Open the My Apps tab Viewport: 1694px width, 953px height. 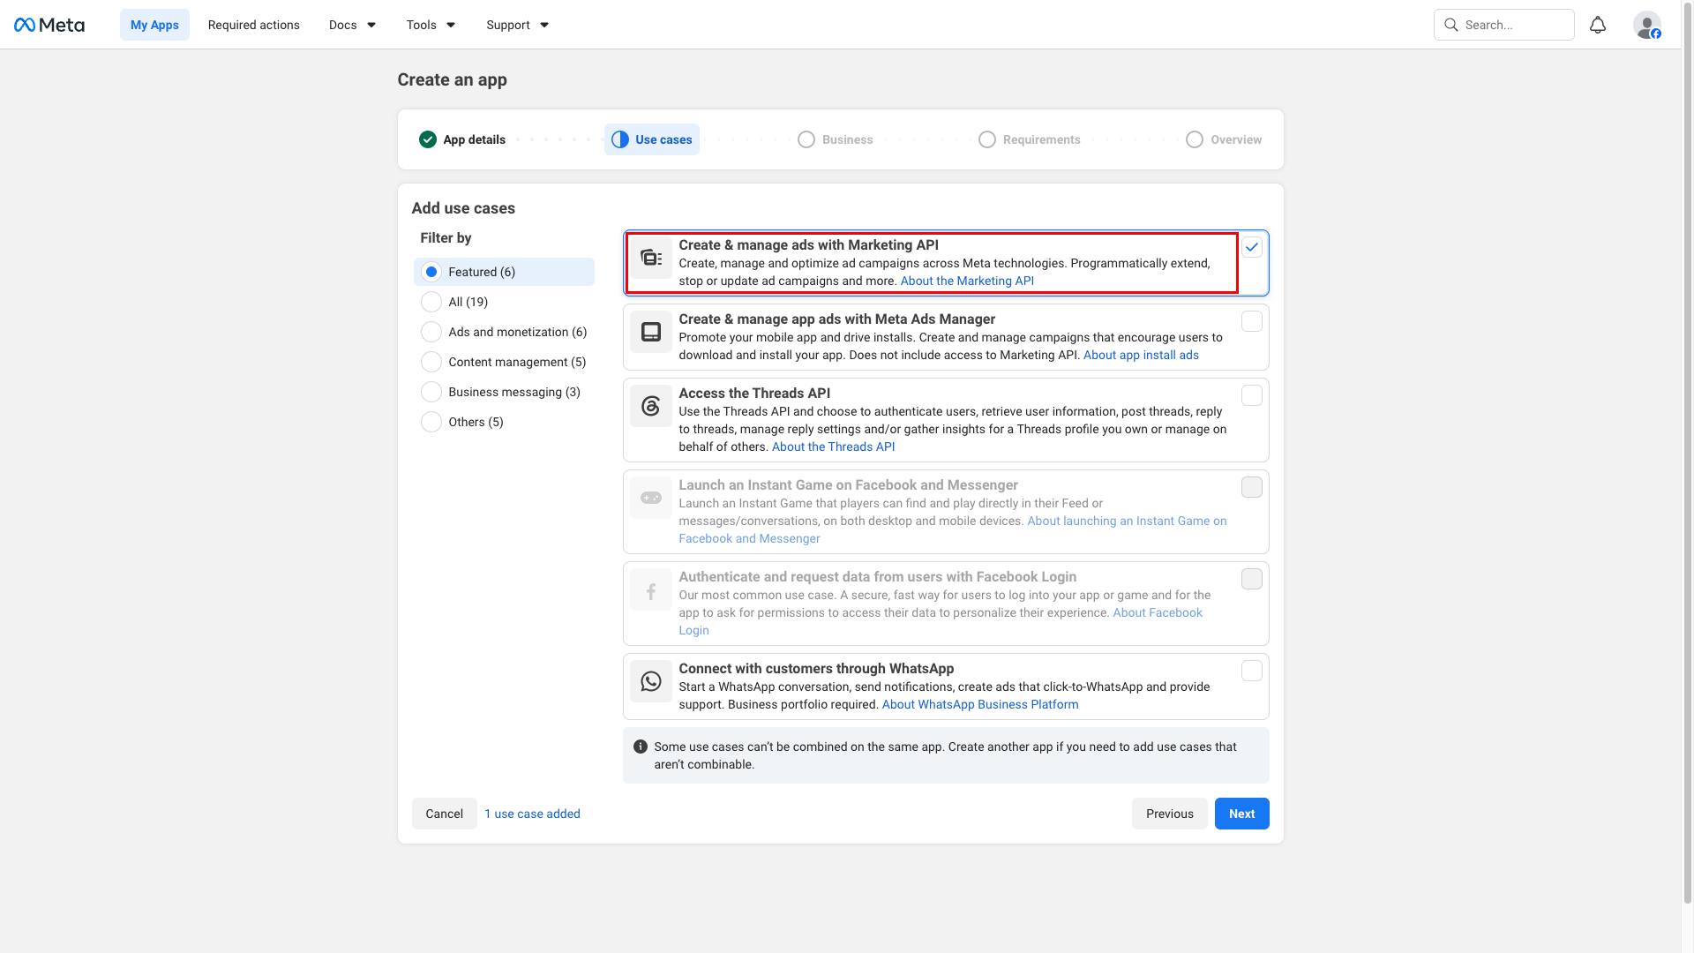point(154,25)
